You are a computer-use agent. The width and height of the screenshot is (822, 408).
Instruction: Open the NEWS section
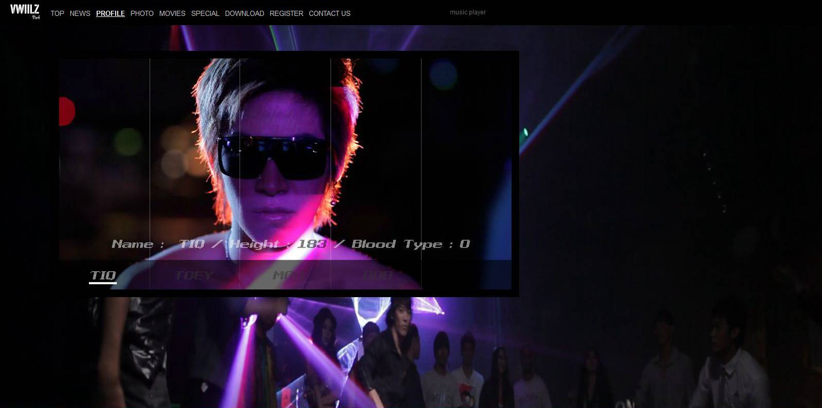[x=80, y=13]
